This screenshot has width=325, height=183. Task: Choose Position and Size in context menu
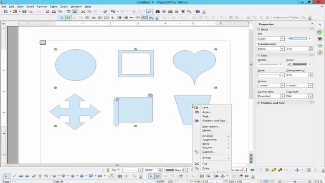point(215,120)
